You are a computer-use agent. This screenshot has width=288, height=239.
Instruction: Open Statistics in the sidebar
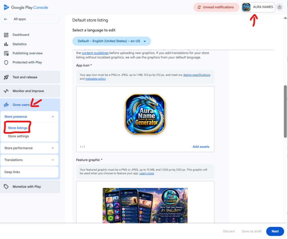pos(19,44)
